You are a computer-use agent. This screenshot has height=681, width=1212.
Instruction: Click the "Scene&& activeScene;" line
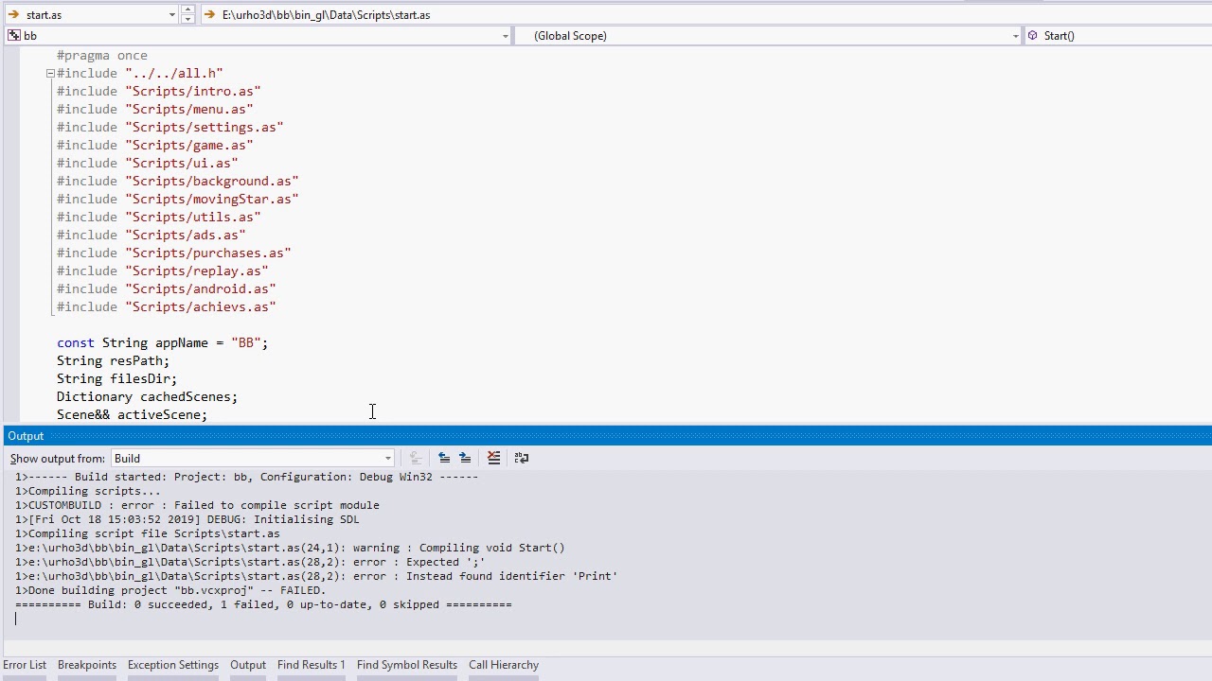(133, 414)
